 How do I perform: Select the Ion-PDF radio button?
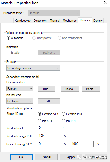tap(63, 121)
